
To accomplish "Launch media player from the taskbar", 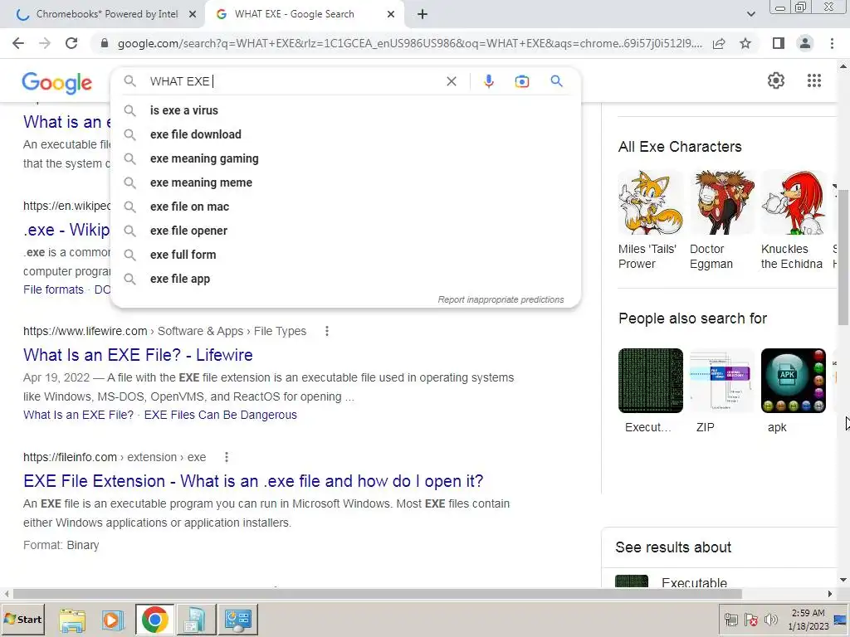I will click(113, 619).
